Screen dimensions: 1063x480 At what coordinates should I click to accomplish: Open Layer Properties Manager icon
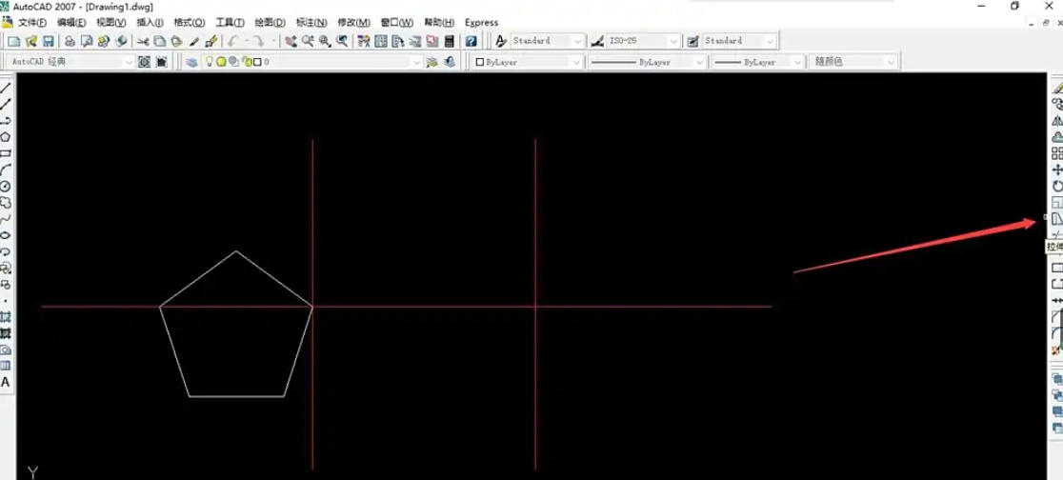[x=192, y=62]
